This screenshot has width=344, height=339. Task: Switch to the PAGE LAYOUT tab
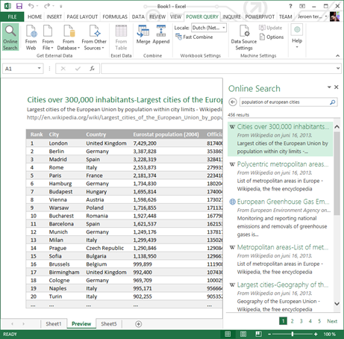pos(82,17)
